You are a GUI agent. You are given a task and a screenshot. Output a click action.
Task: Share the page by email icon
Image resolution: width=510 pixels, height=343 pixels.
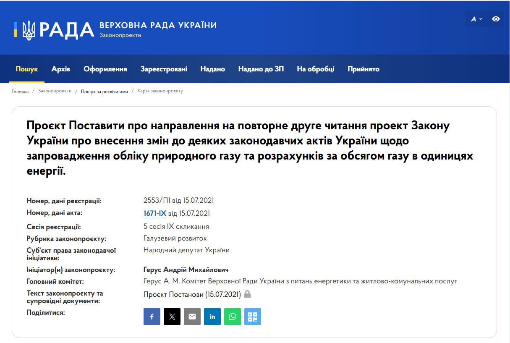pyautogui.click(x=192, y=317)
